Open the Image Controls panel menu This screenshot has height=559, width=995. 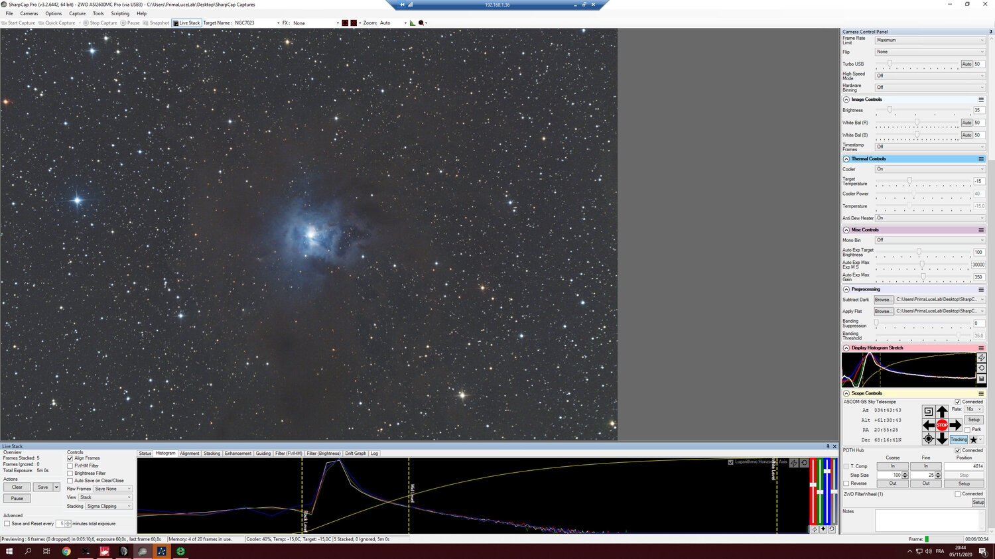[x=981, y=99]
